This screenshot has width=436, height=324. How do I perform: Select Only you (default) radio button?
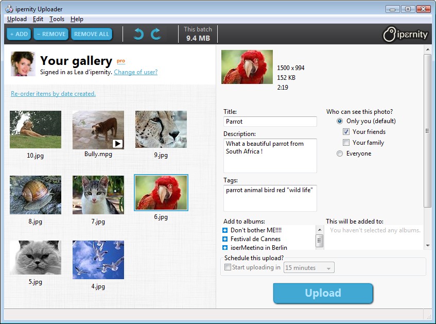[340, 121]
